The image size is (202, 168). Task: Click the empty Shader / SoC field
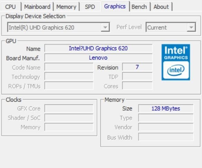(69, 118)
